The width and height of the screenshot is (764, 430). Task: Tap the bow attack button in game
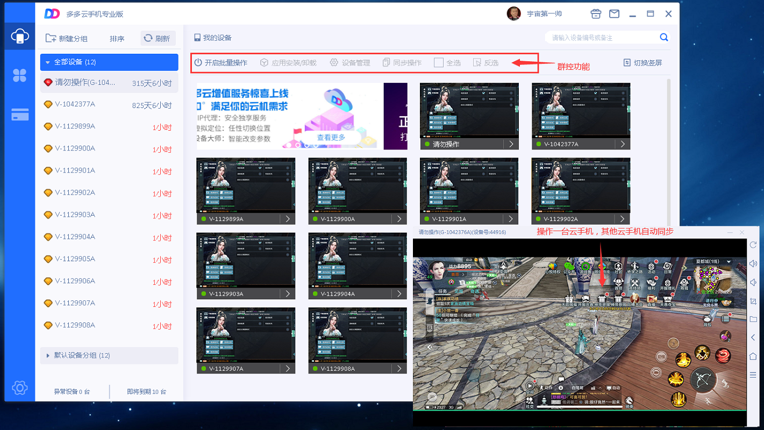[x=703, y=380]
